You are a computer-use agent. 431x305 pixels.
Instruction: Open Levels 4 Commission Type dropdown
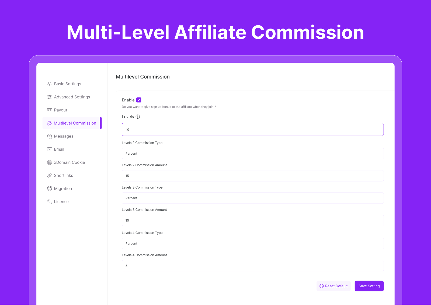click(x=252, y=244)
